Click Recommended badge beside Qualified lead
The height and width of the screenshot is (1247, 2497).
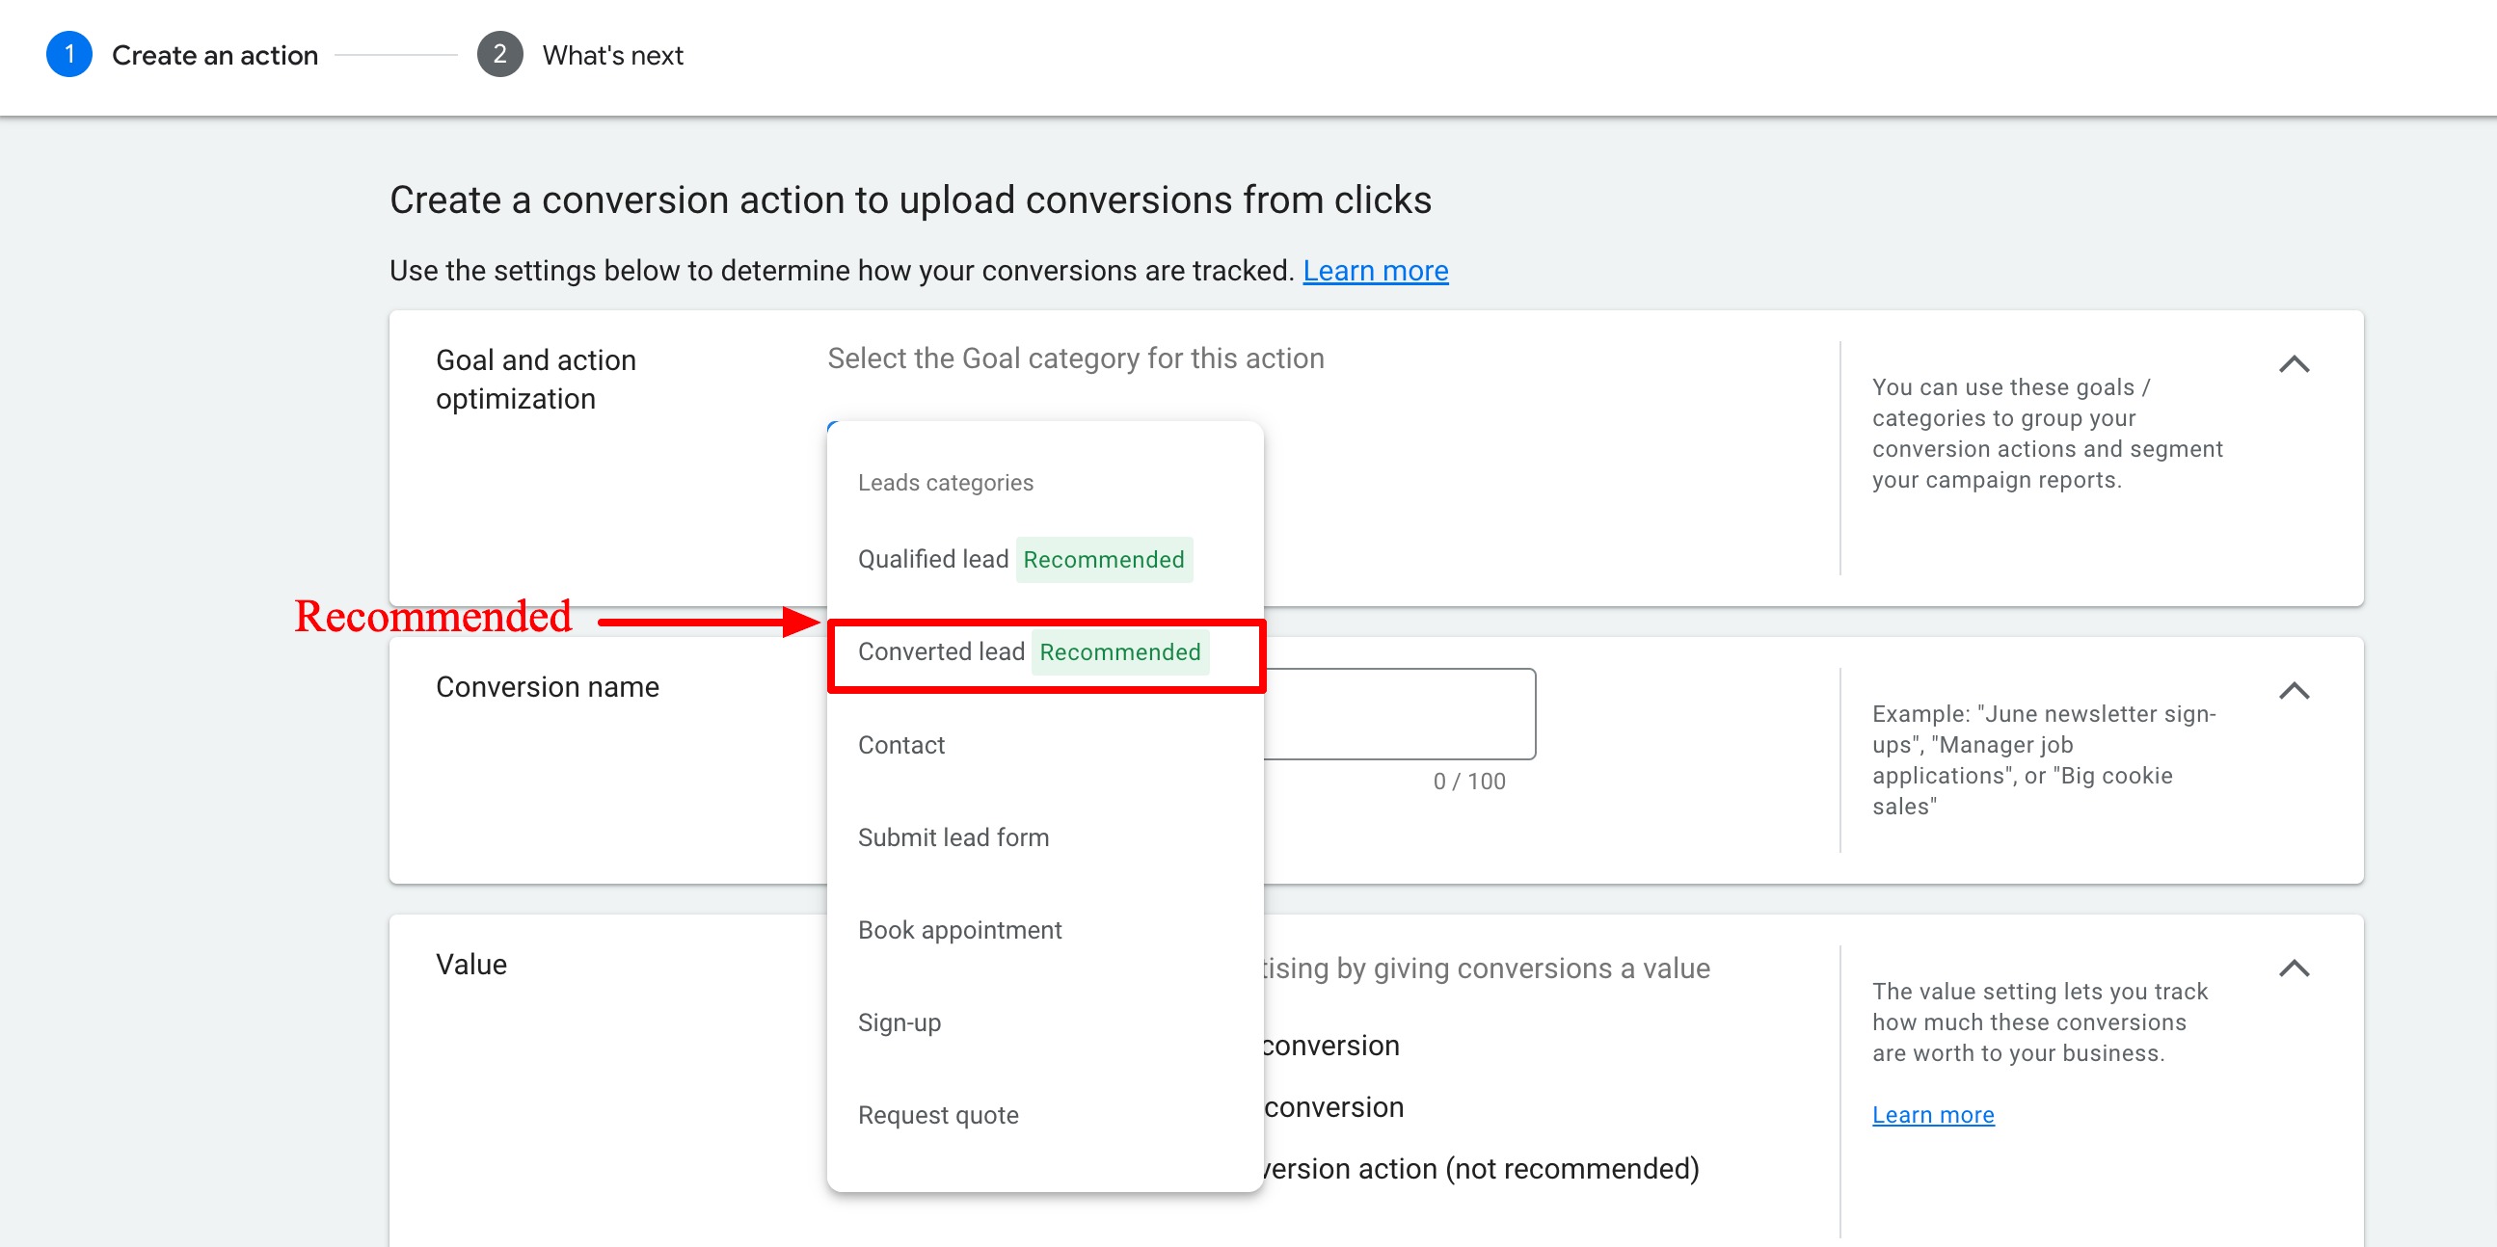[1103, 559]
